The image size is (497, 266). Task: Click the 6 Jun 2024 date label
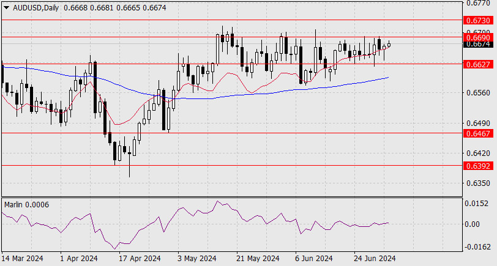point(314,259)
